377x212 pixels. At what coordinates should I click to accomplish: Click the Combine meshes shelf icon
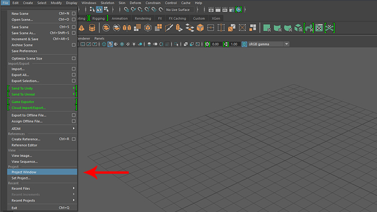click(106, 28)
